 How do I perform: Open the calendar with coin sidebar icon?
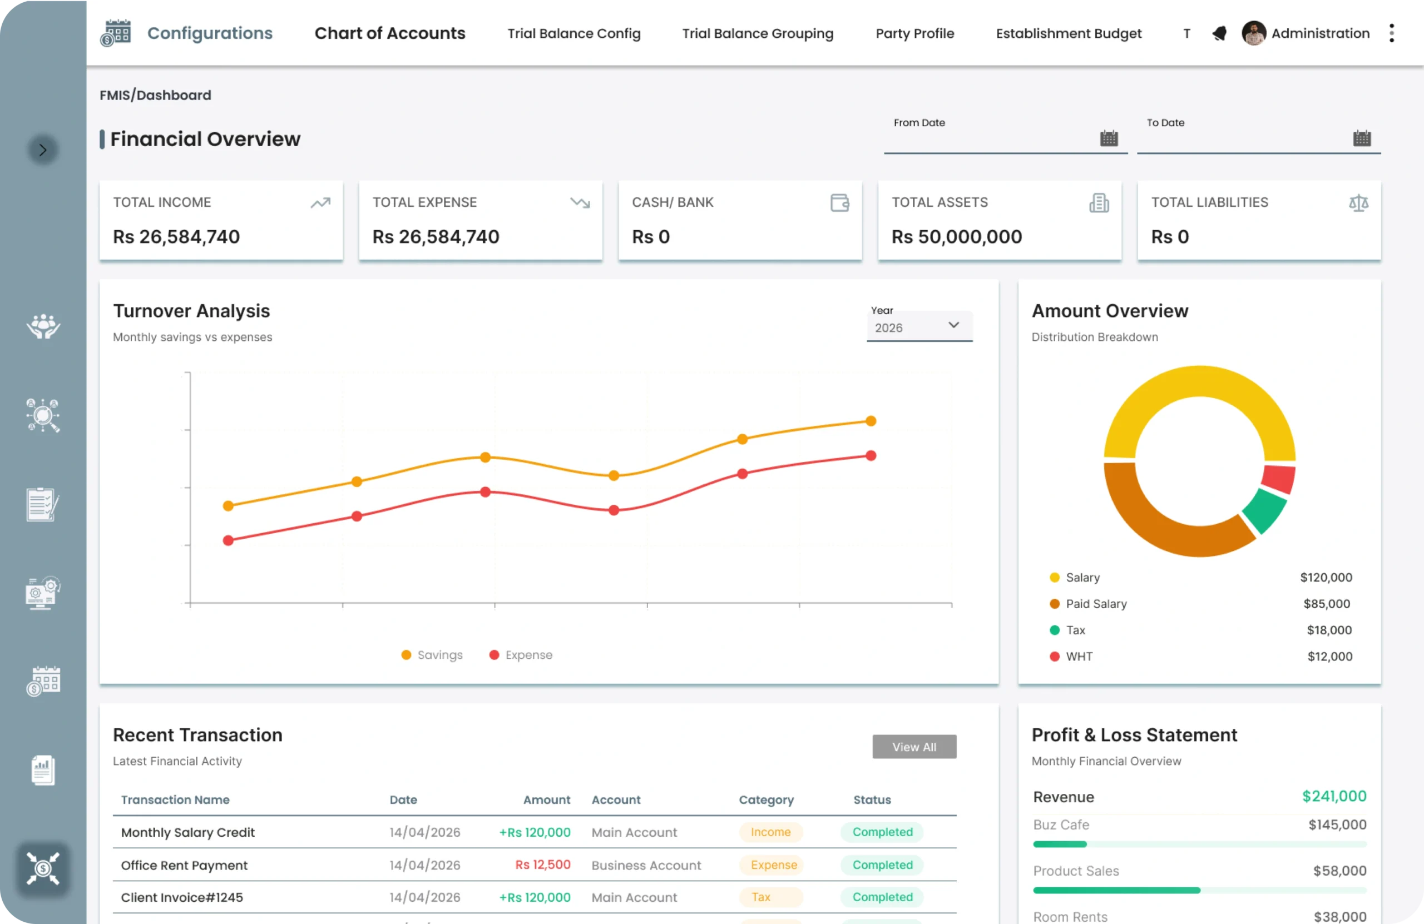43,681
